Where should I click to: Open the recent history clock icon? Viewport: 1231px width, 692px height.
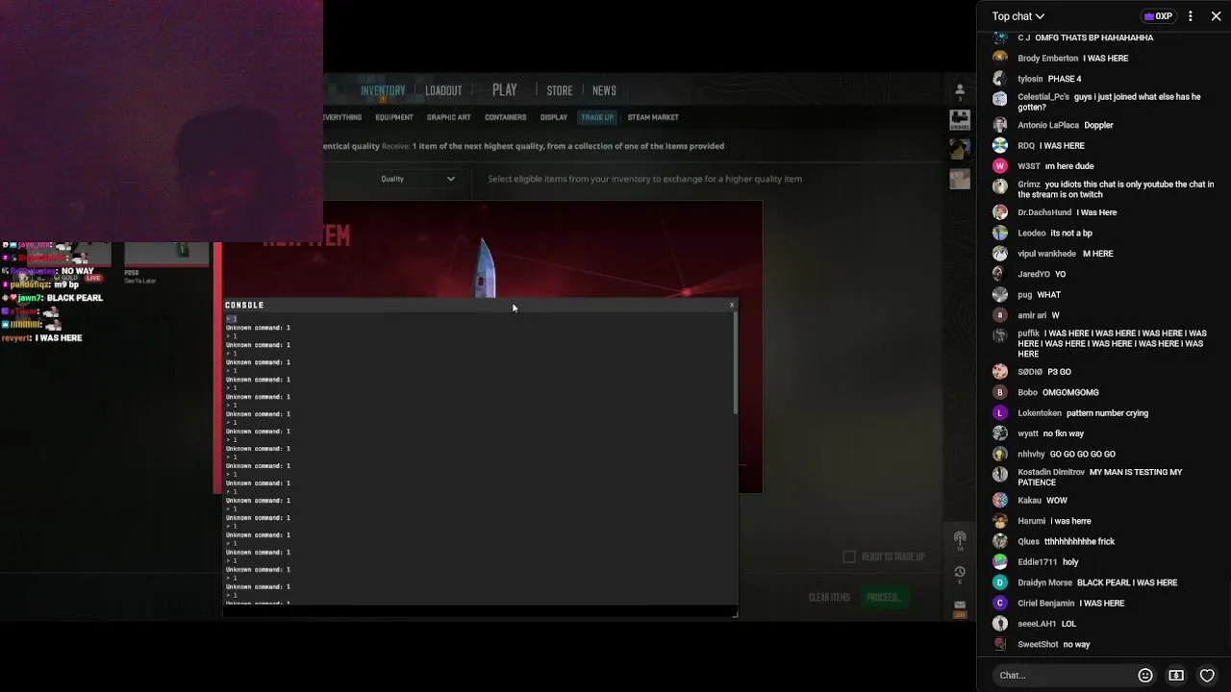(960, 573)
